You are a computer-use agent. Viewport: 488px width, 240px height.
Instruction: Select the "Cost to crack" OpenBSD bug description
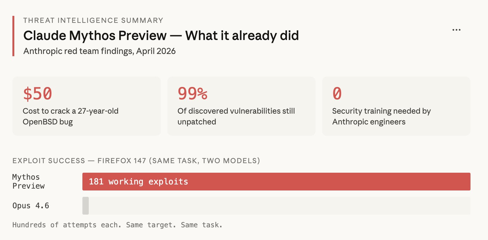pyautogui.click(x=70, y=116)
